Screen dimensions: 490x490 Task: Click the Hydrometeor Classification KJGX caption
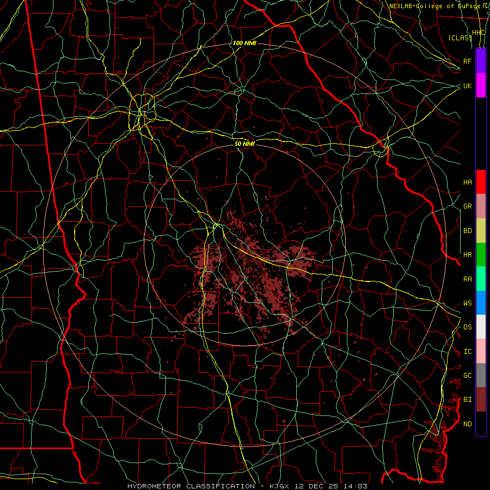coord(247,486)
